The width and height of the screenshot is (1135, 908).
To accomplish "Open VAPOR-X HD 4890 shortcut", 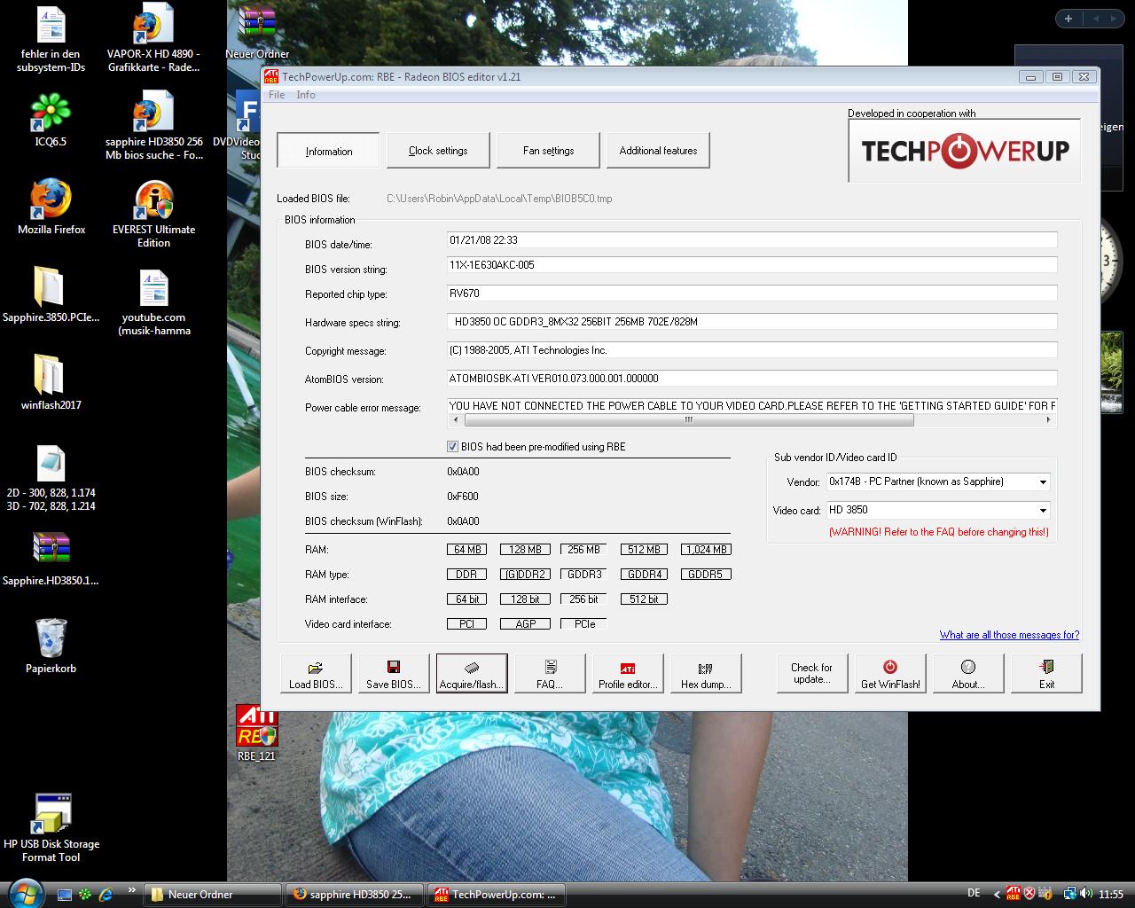I will [x=154, y=39].
